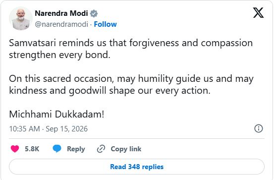This screenshot has height=180, width=274.
Task: Click the word Samvatsari in the tweet
Action: (x=33, y=43)
